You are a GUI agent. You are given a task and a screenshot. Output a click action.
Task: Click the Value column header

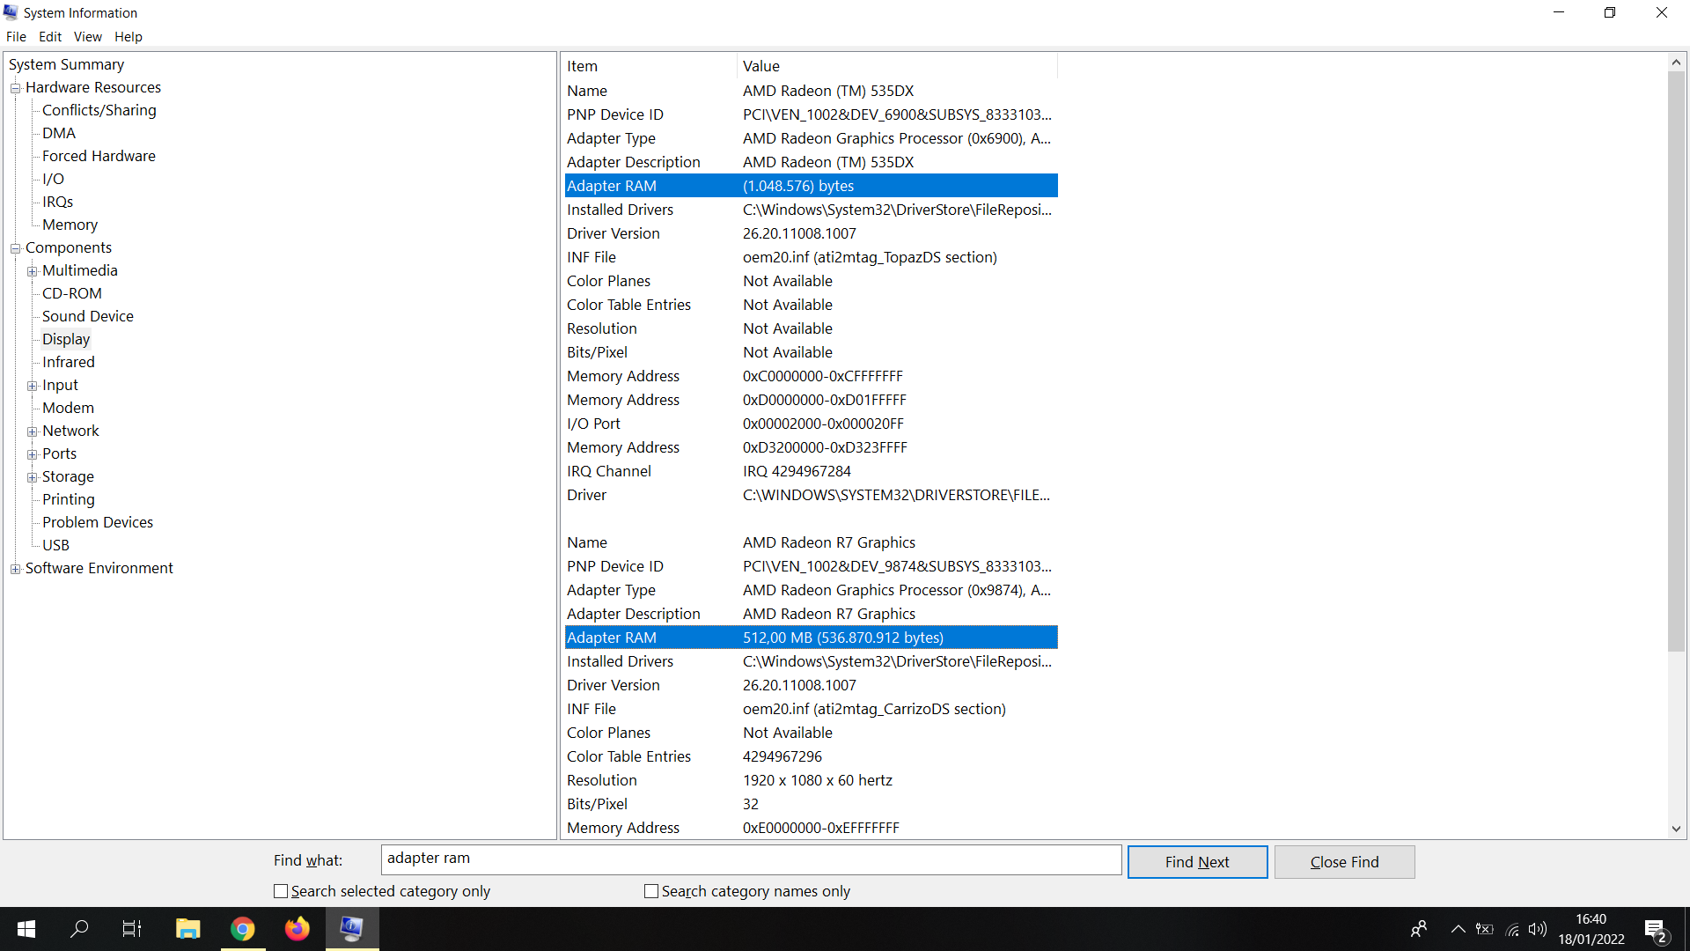(x=897, y=66)
